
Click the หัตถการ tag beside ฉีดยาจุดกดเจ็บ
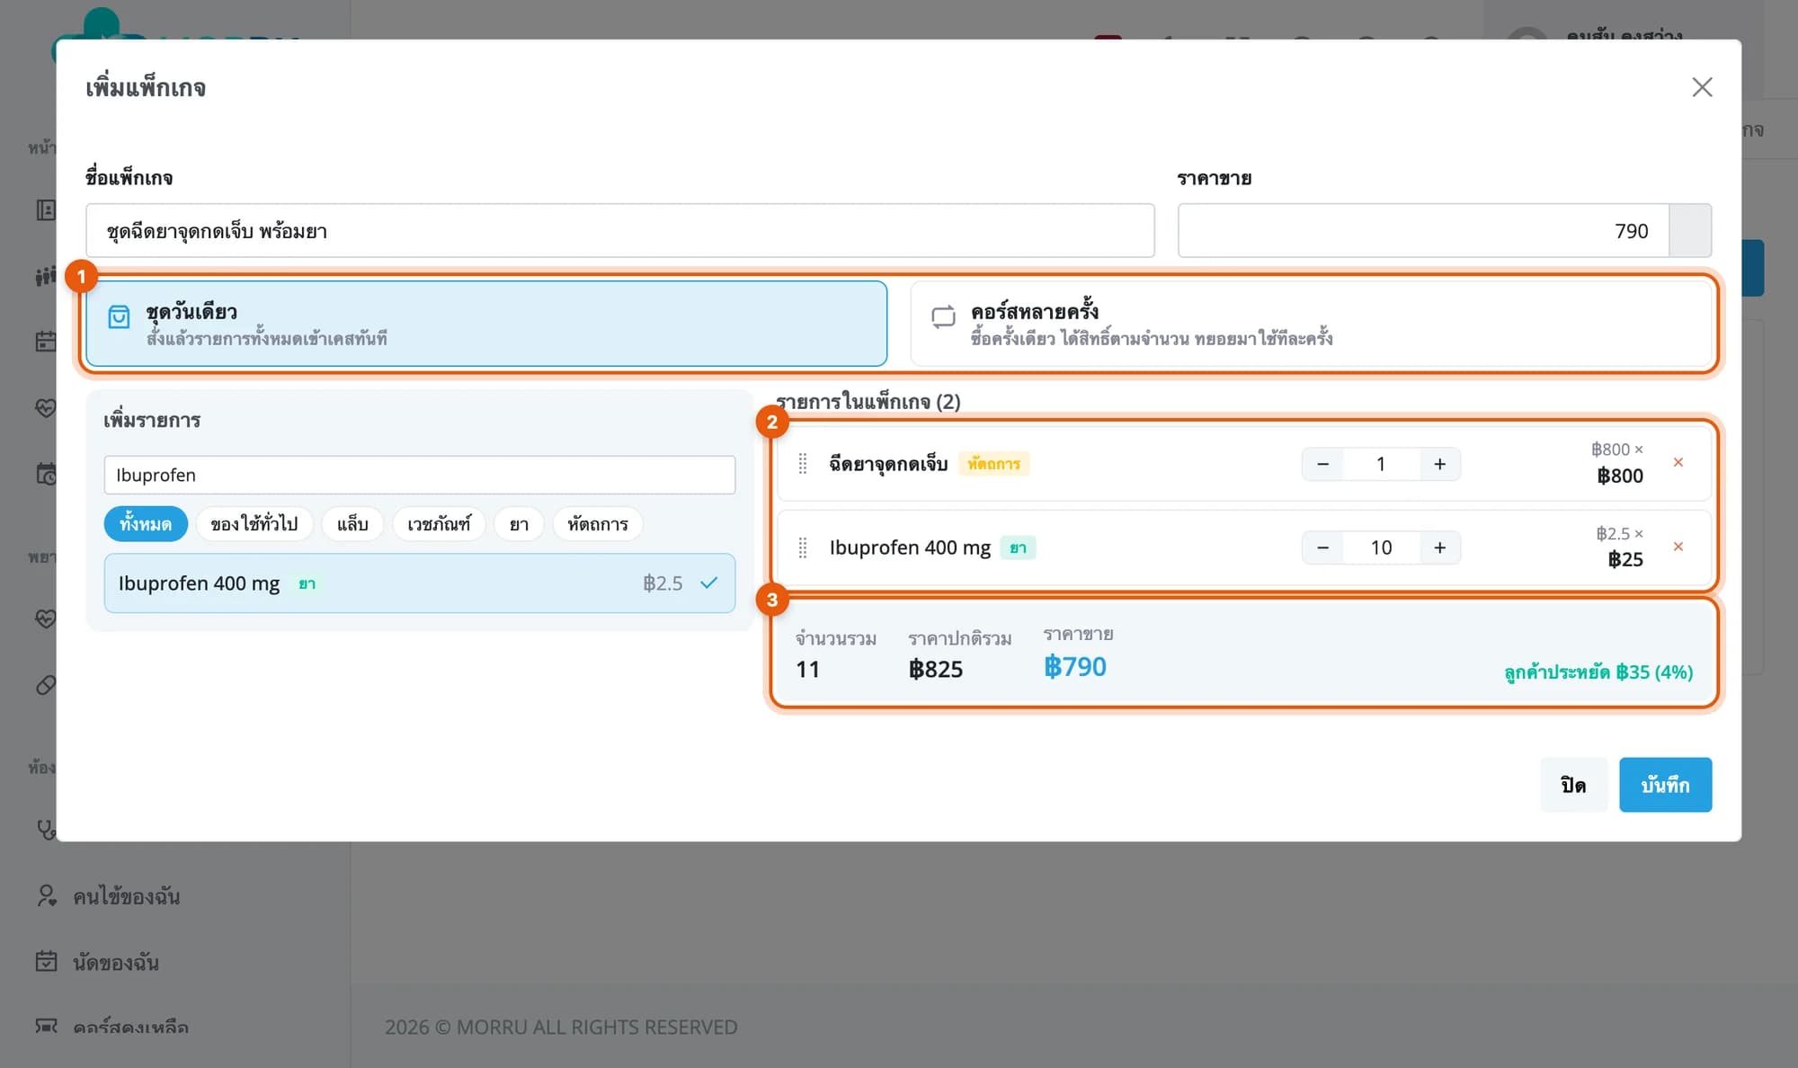point(993,464)
